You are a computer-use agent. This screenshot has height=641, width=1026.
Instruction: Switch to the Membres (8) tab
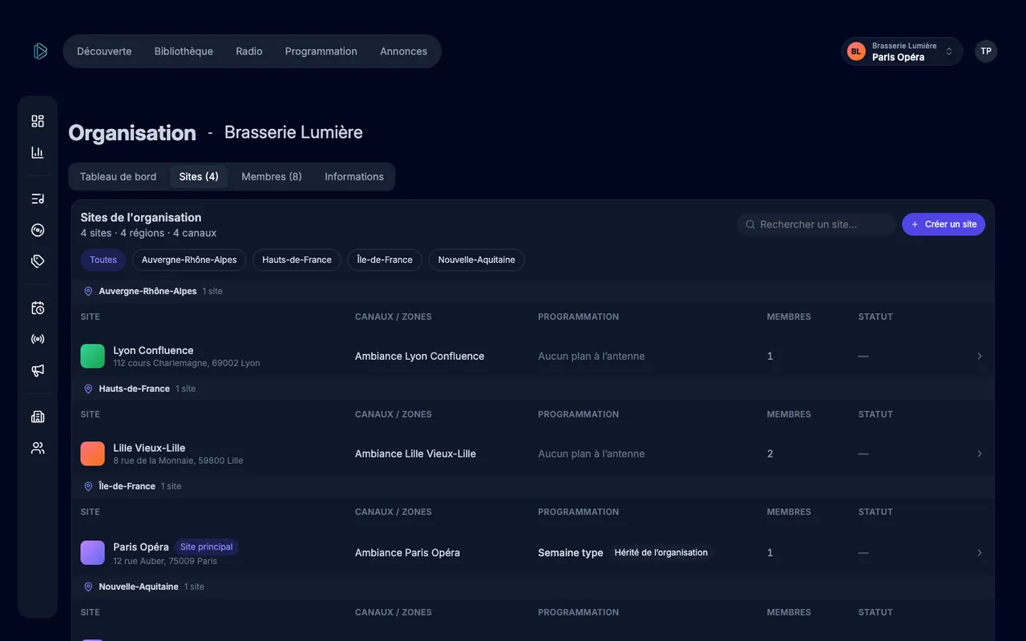[272, 176]
